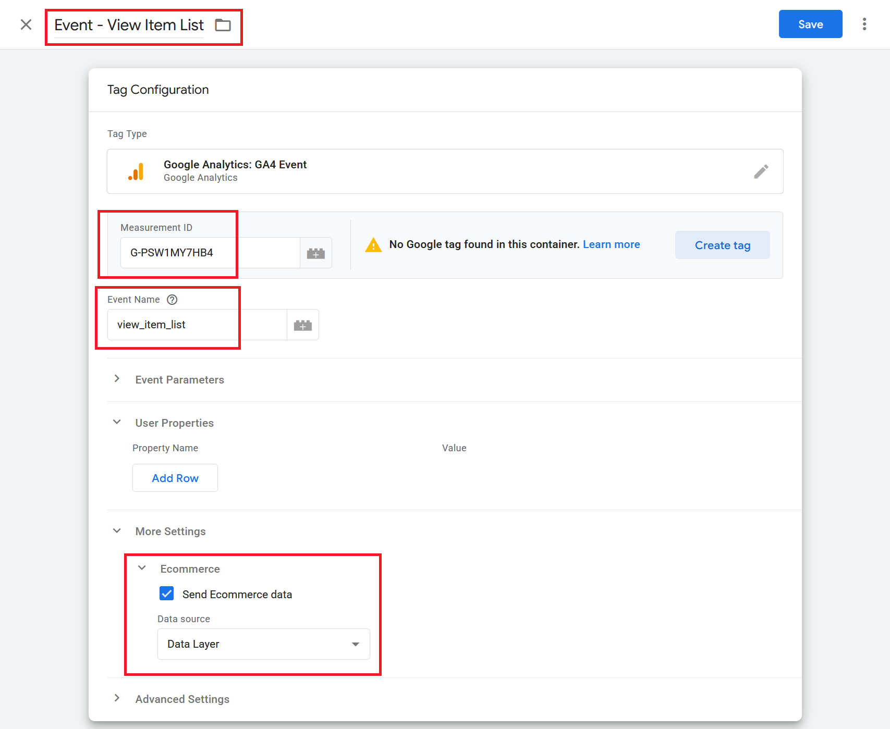This screenshot has height=729, width=890.
Task: Edit tag type with the pencil icon
Action: click(x=761, y=171)
